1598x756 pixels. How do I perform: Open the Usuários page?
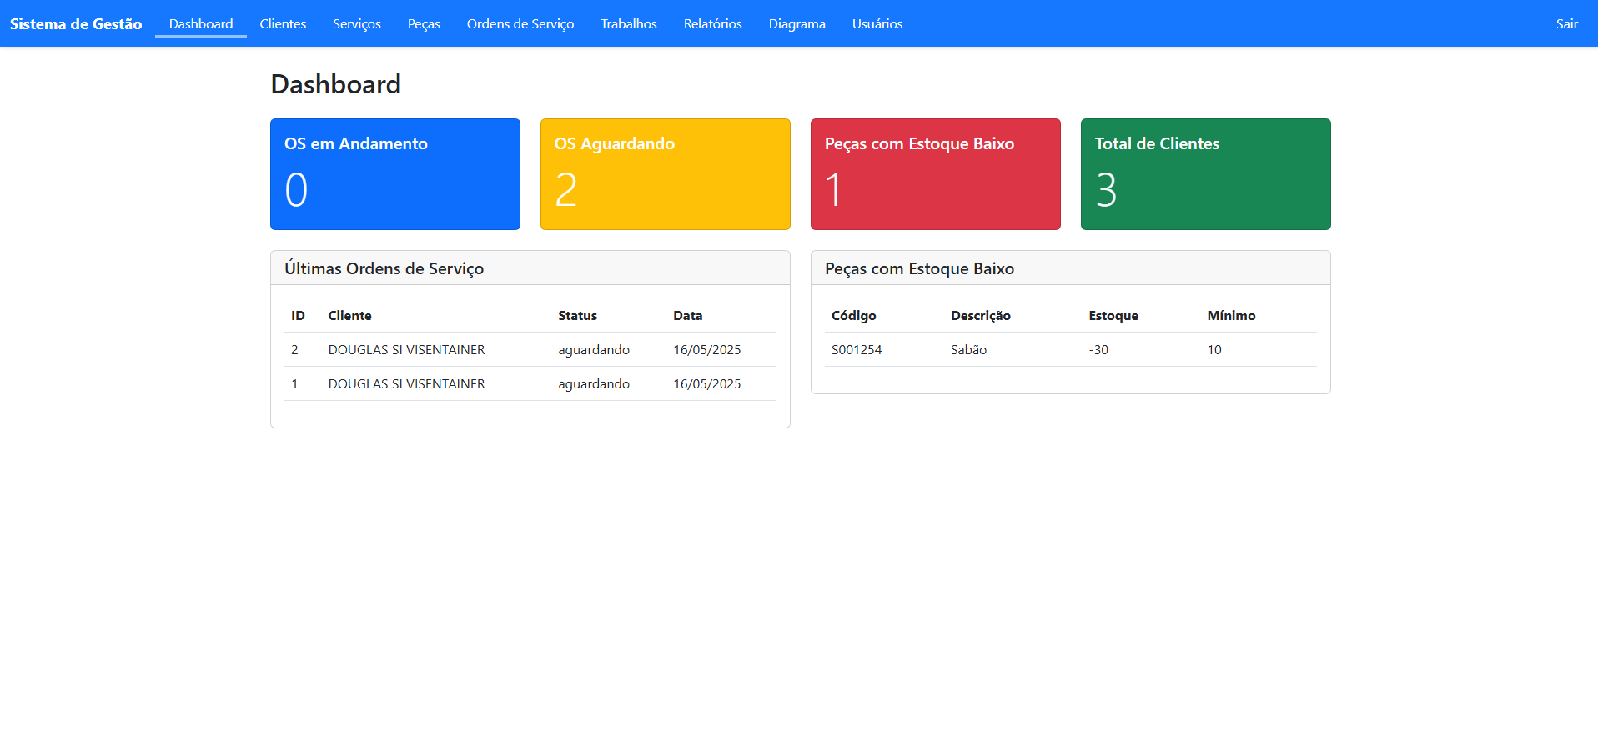pos(877,23)
